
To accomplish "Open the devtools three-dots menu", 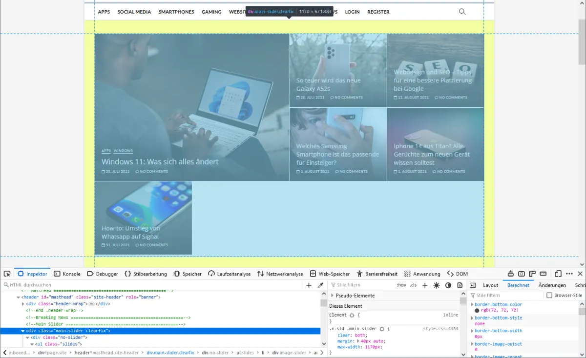I will pos(569,274).
